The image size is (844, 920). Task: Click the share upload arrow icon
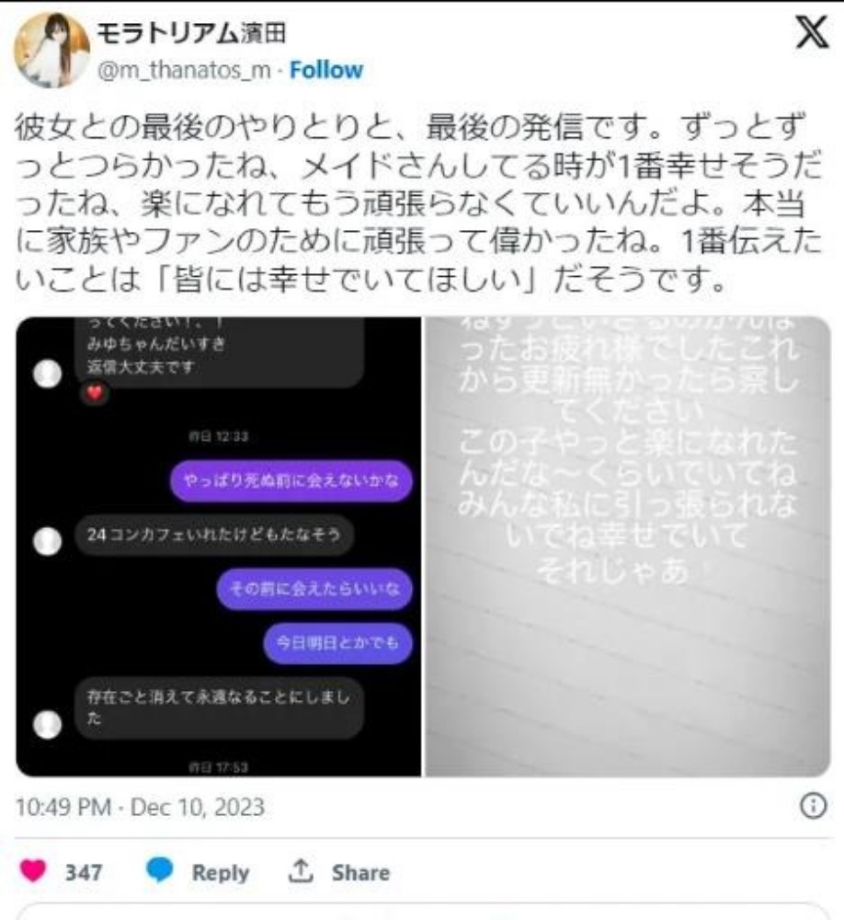coord(301,871)
